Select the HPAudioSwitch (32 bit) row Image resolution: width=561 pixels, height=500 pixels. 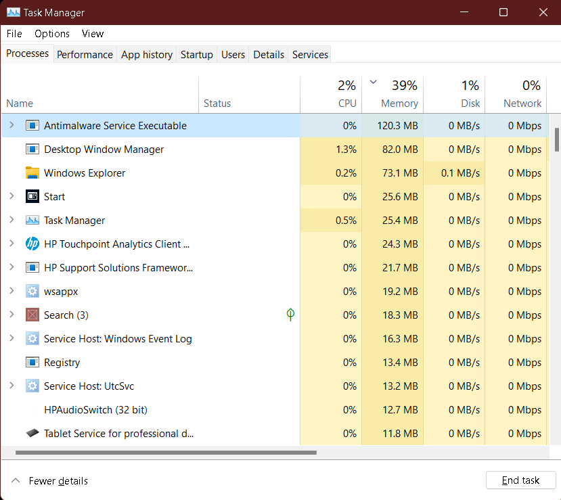pyautogui.click(x=275, y=409)
